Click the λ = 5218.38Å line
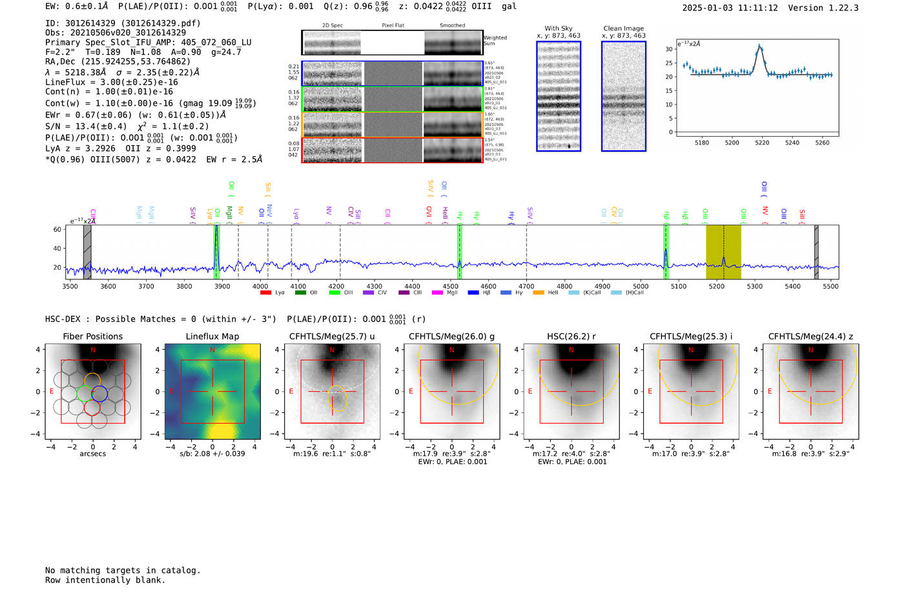 pyautogui.click(x=123, y=72)
